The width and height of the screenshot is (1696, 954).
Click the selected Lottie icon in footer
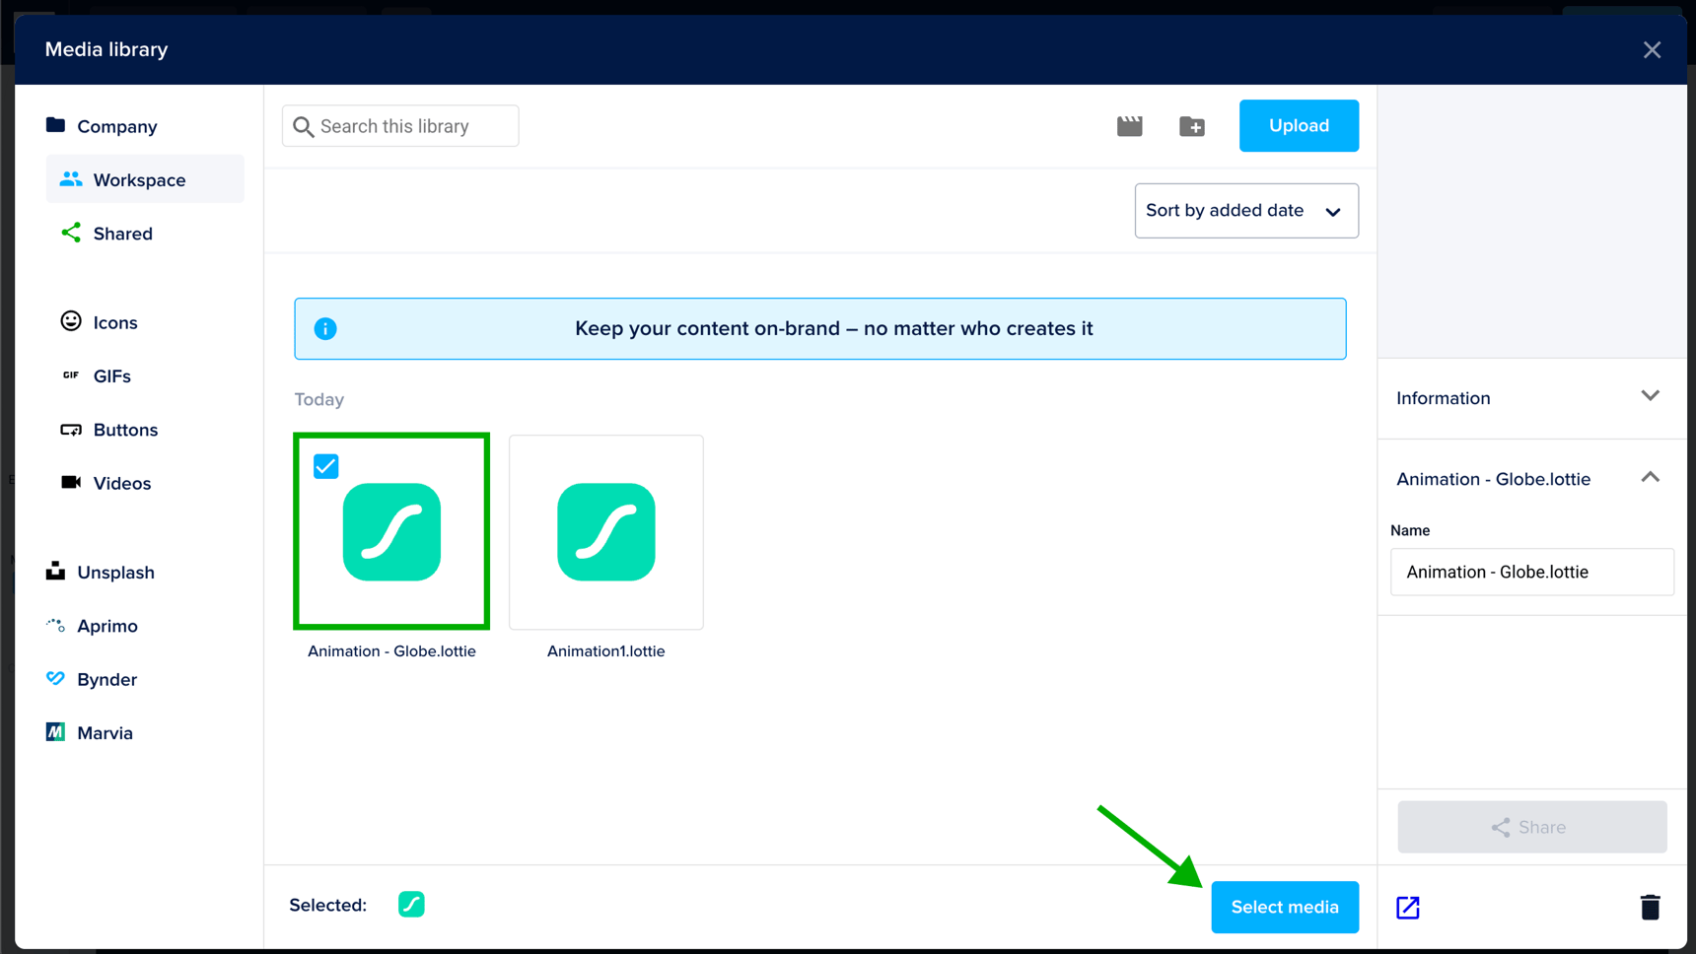tap(411, 905)
